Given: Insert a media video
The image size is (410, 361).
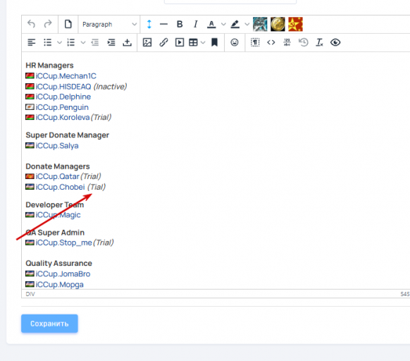Looking at the screenshot, I should click(180, 42).
